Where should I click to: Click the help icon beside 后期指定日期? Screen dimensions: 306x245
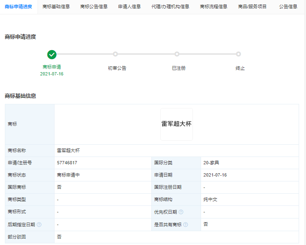click(x=39, y=225)
